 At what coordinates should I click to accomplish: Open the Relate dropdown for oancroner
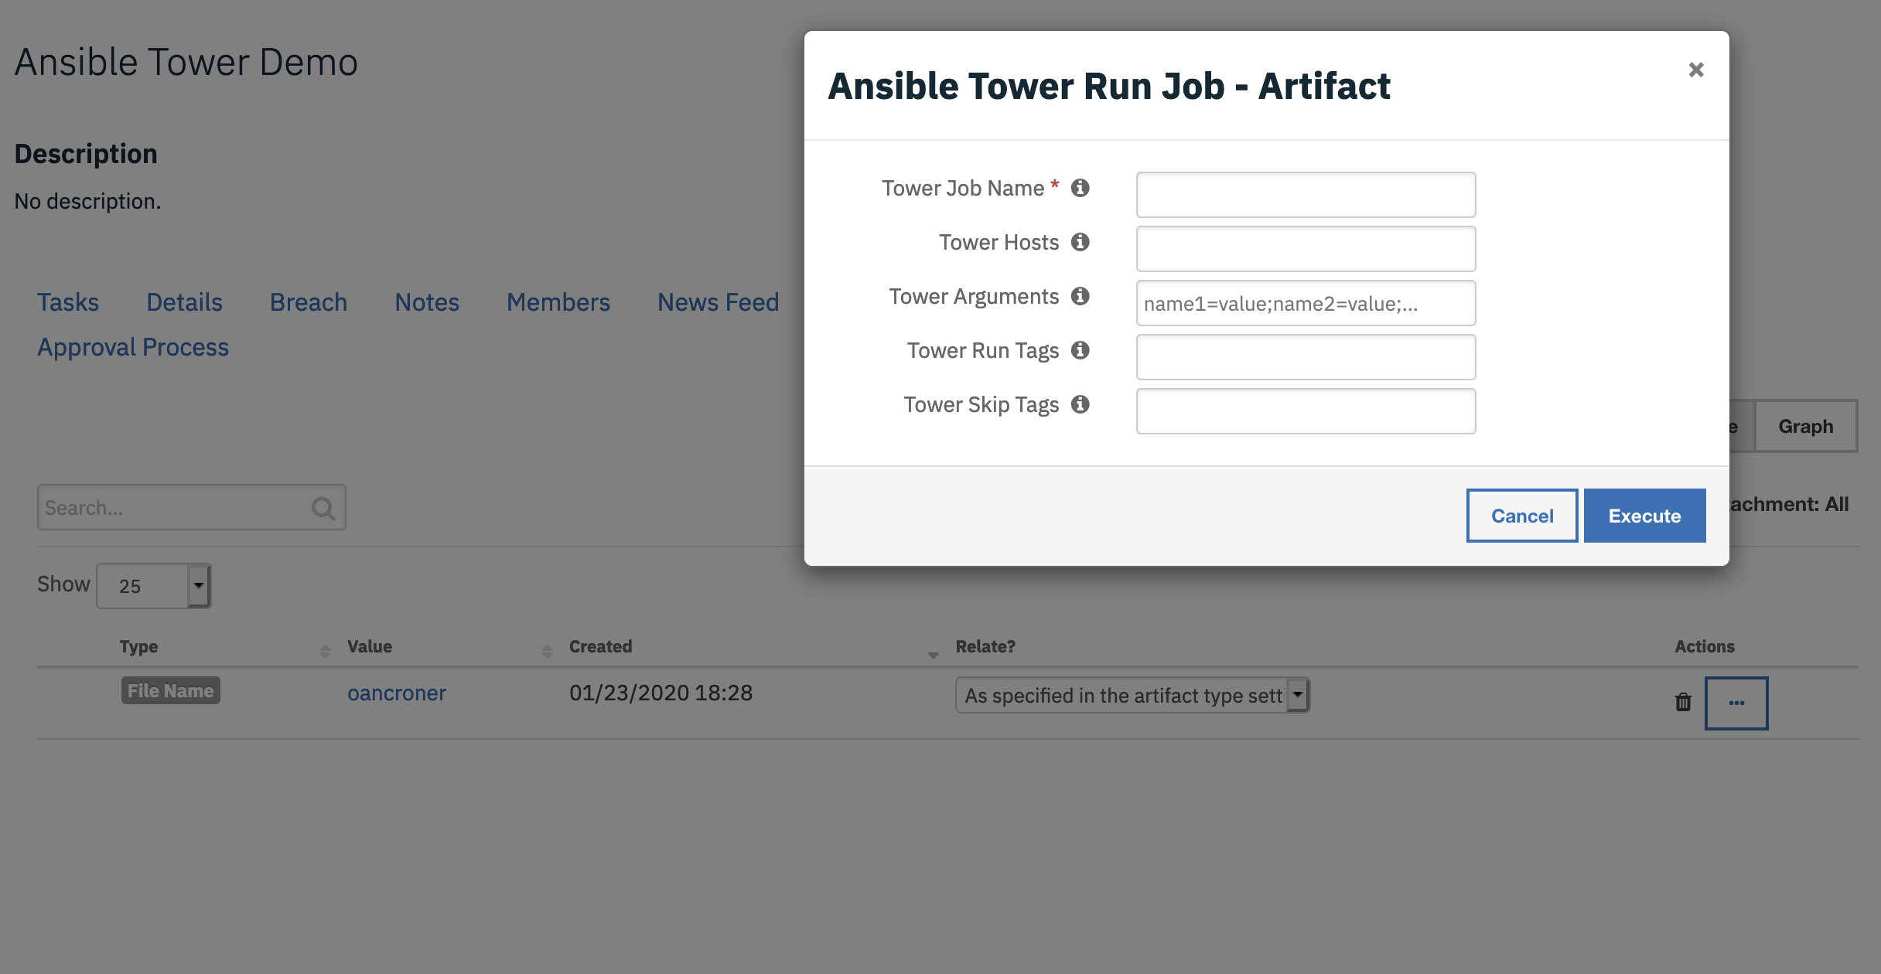[x=1132, y=695]
